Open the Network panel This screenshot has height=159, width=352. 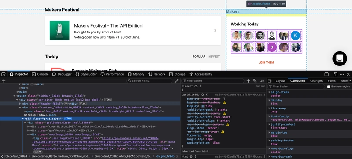point(157,74)
